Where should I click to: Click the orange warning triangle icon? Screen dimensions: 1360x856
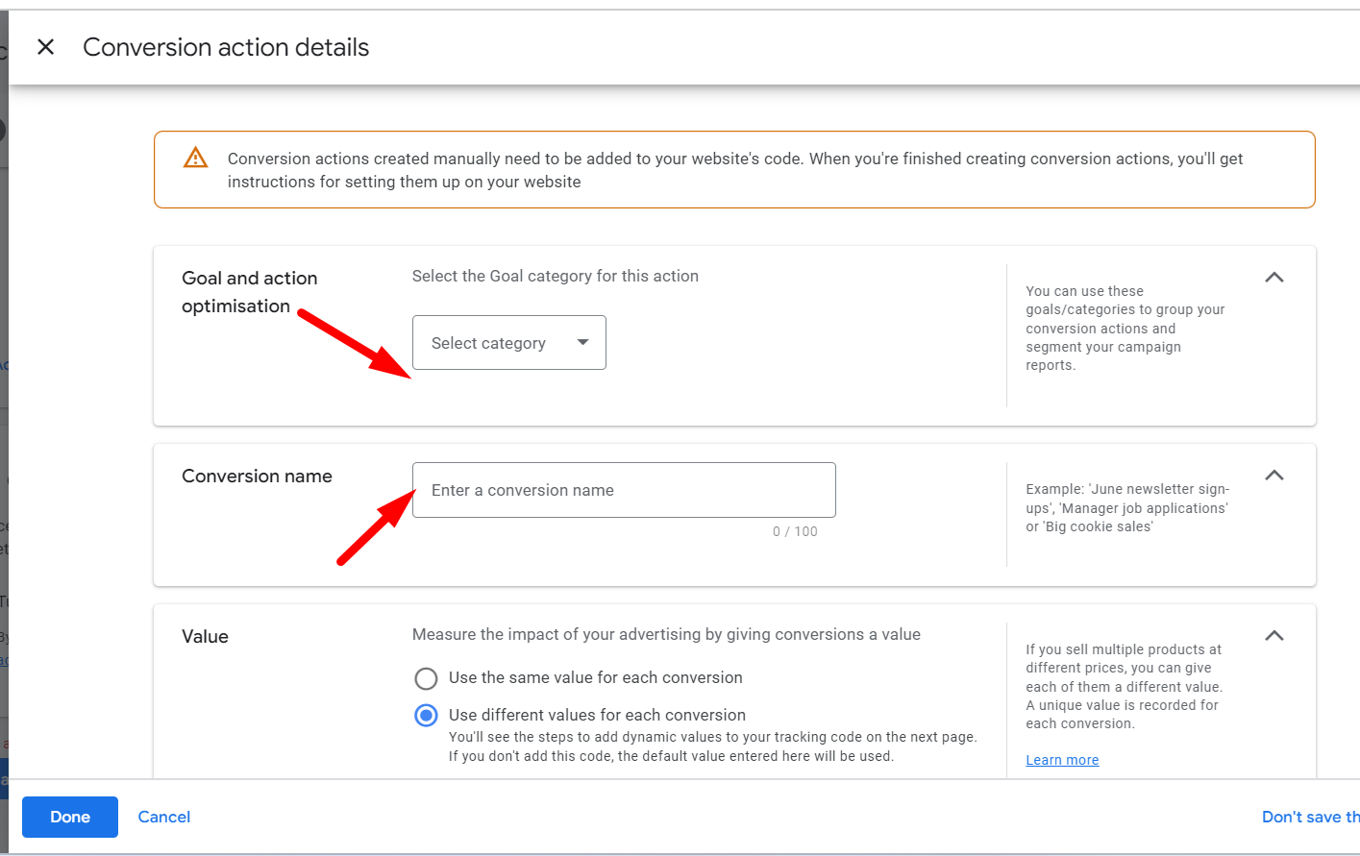click(x=196, y=158)
